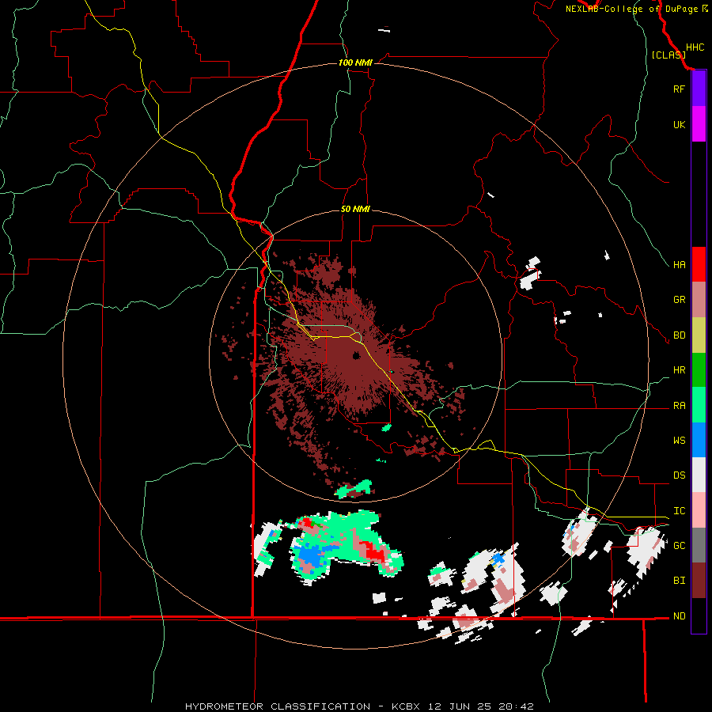The width and height of the screenshot is (712, 712).
Task: Click the NEXLAB-College of DuPage watermark text
Action: [x=631, y=9]
